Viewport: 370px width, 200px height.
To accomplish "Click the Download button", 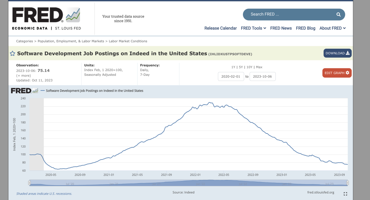I will pos(337,53).
